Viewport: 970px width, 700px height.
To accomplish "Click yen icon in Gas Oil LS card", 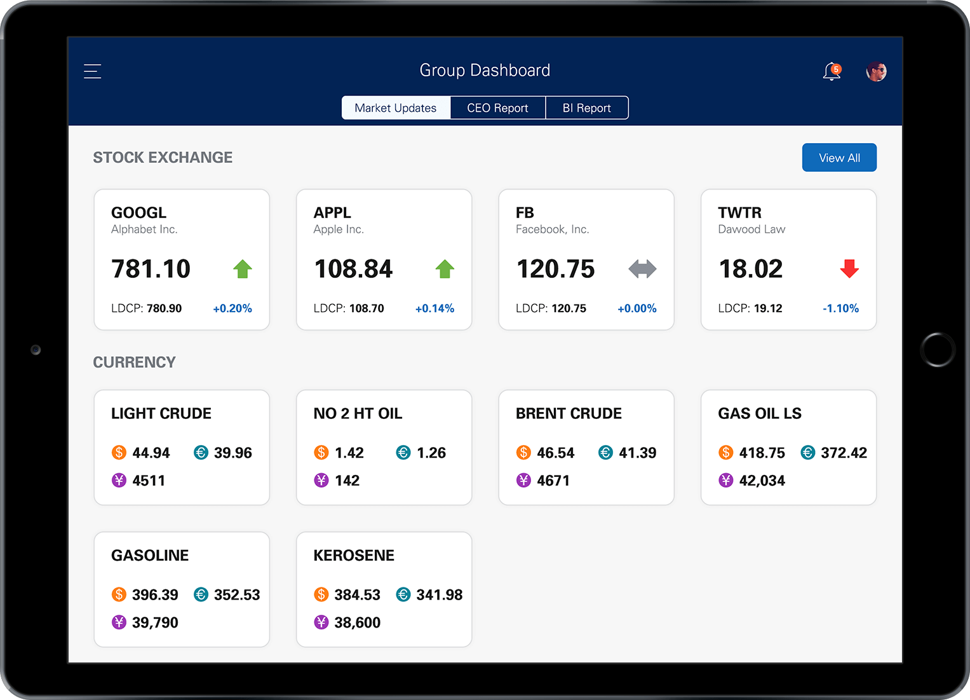I will (726, 480).
